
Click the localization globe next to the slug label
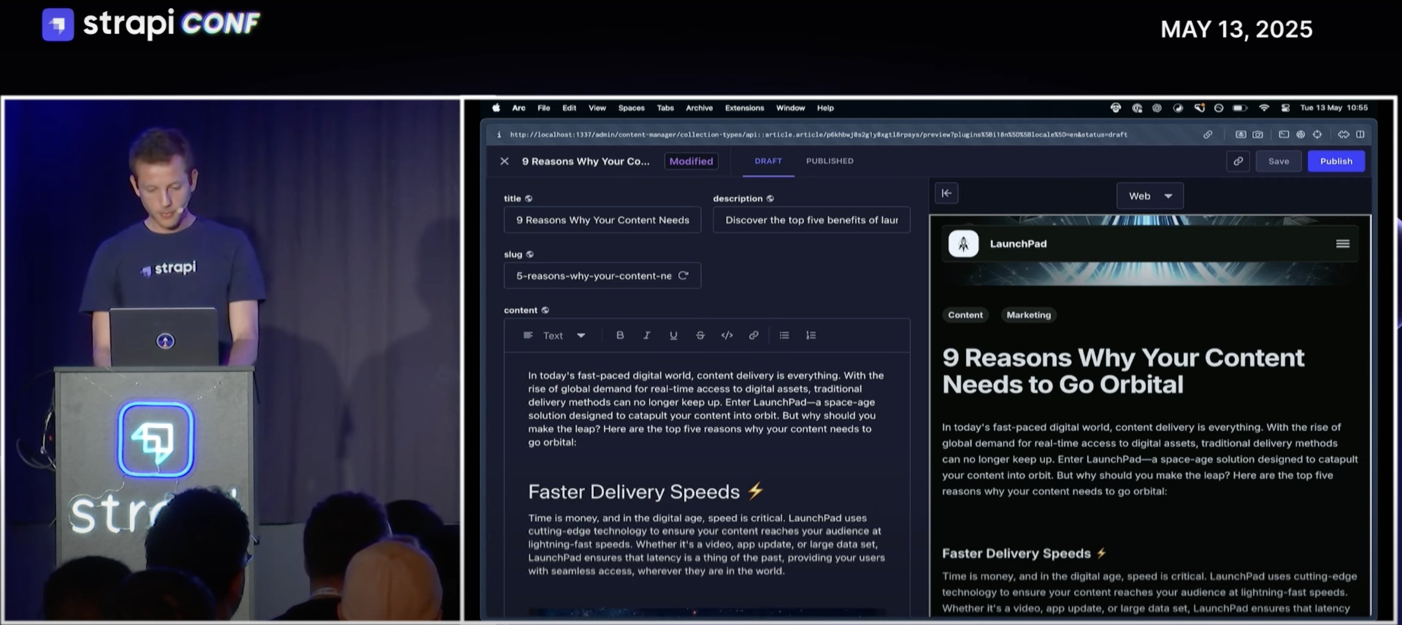(530, 254)
